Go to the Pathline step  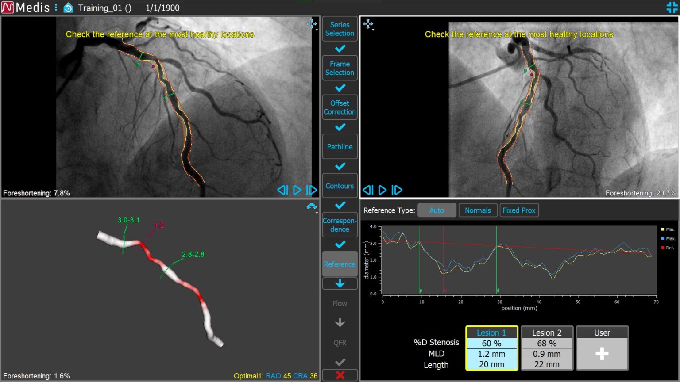tap(340, 147)
